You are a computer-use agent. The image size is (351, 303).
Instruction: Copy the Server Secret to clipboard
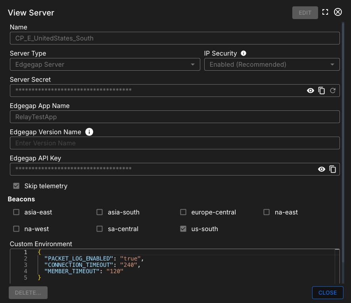point(321,91)
